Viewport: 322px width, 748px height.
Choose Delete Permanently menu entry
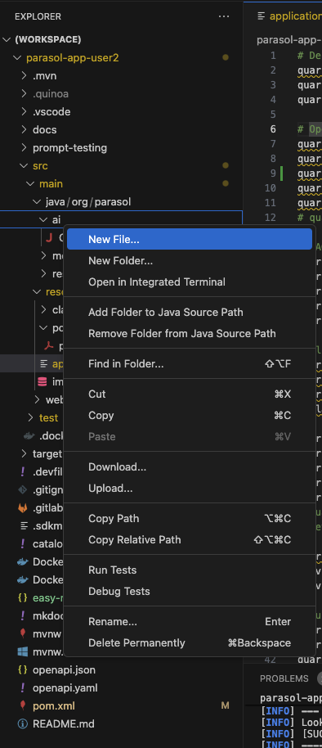[190, 642]
